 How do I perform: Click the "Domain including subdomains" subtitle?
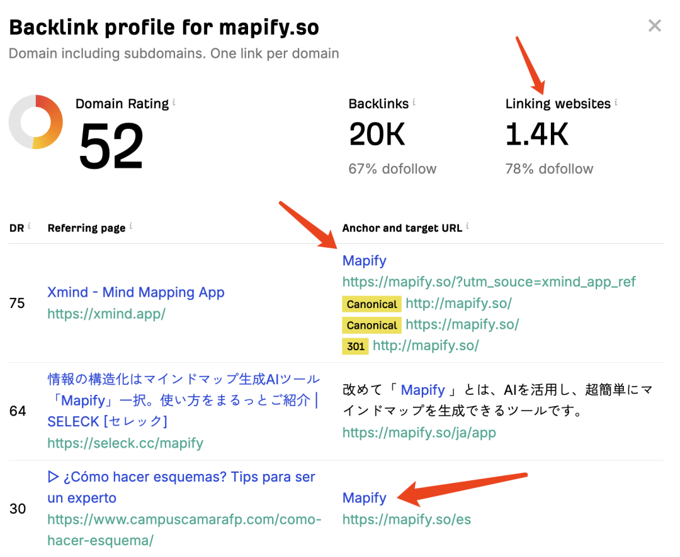coord(174,53)
